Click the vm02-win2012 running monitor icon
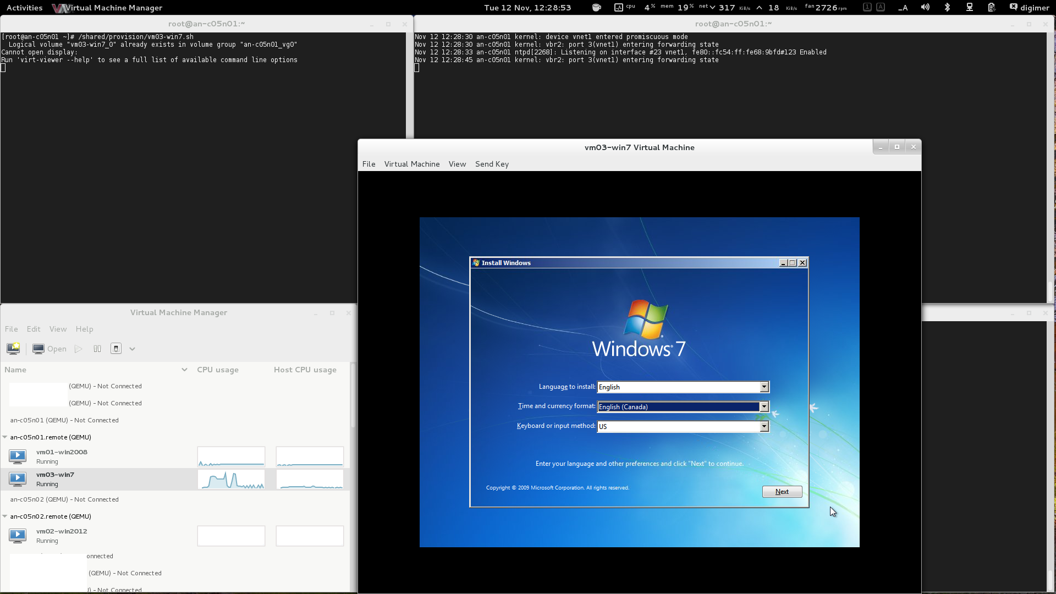The height and width of the screenshot is (594, 1056). (x=18, y=535)
